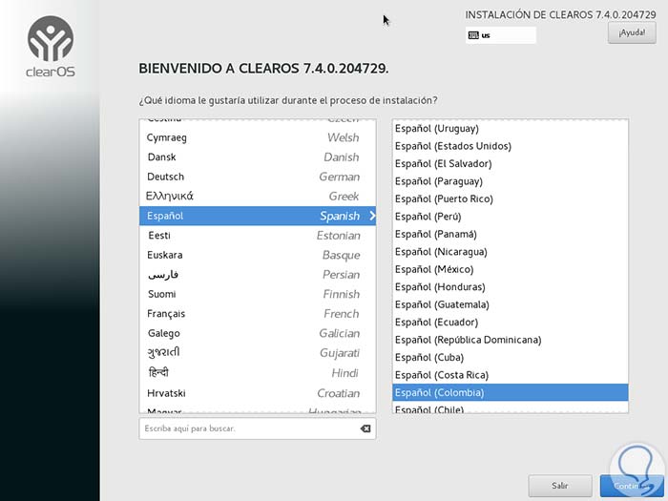Pick Español (Costa Rica) locale
The image size is (668, 501).
510,375
